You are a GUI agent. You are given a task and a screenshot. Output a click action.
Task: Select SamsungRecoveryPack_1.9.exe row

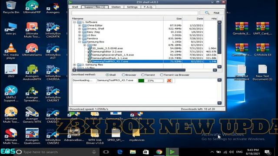click(144, 55)
